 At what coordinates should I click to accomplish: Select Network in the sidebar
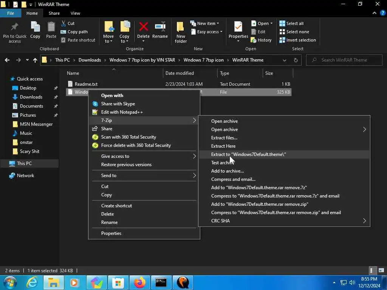click(x=25, y=176)
